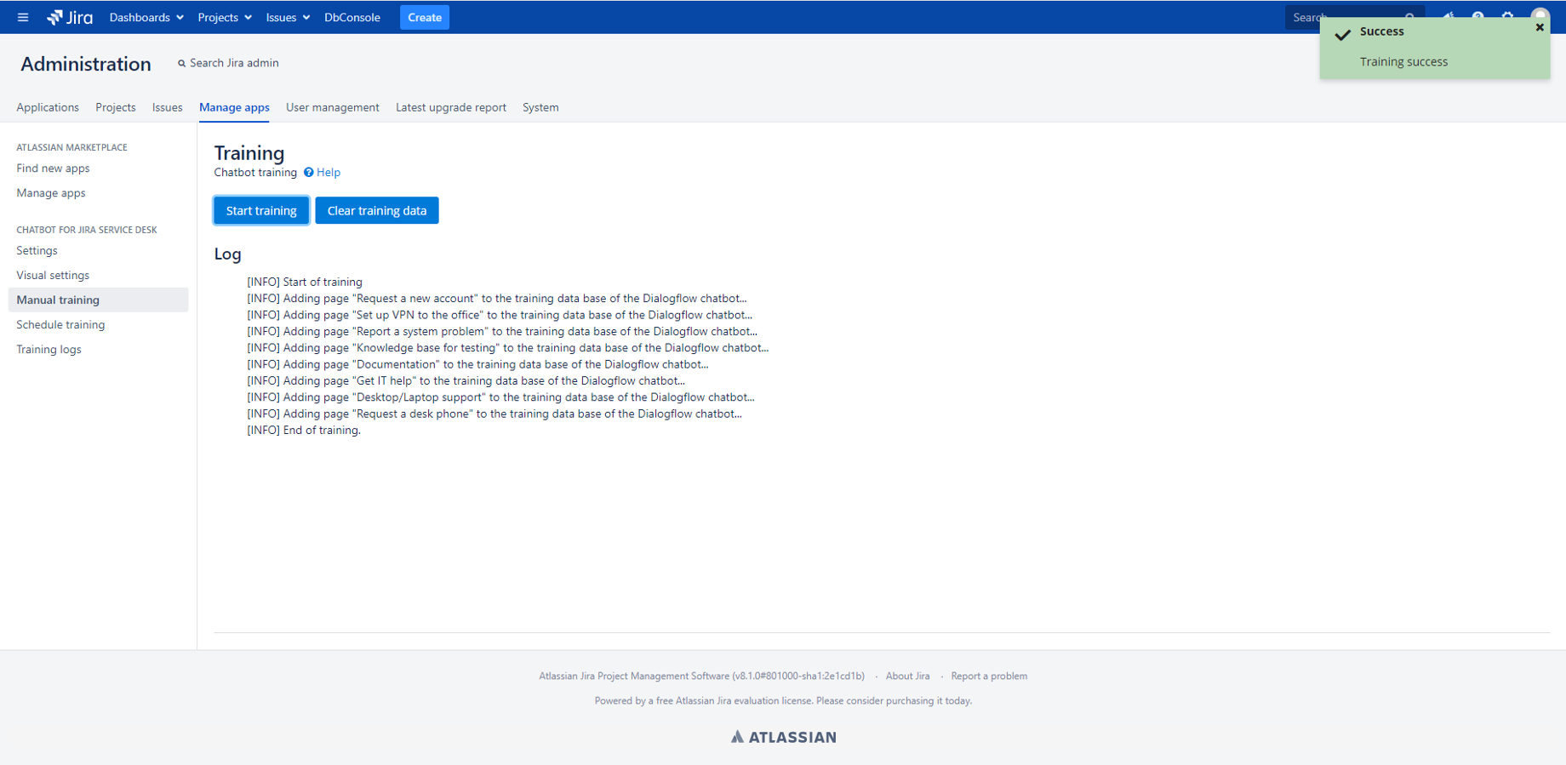Click the checkmark icon in Success notification
Viewport: 1566px width, 765px height.
point(1343,34)
